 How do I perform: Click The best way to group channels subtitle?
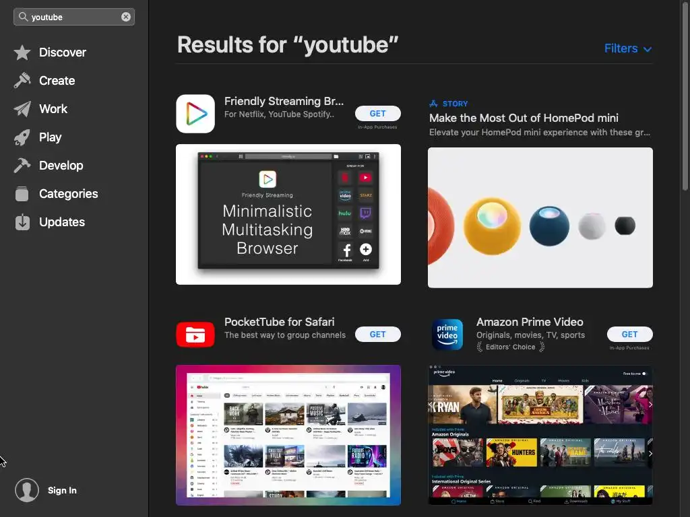(x=285, y=335)
